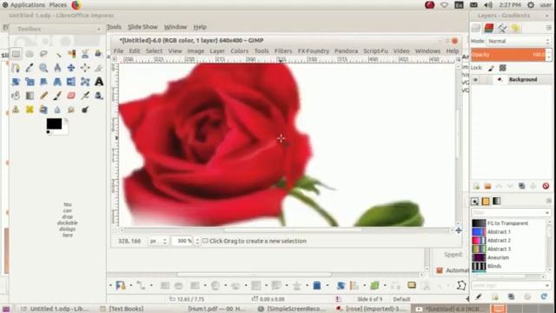The width and height of the screenshot is (556, 313).
Task: Hide the Background layer eye icon
Action: pyautogui.click(x=475, y=79)
